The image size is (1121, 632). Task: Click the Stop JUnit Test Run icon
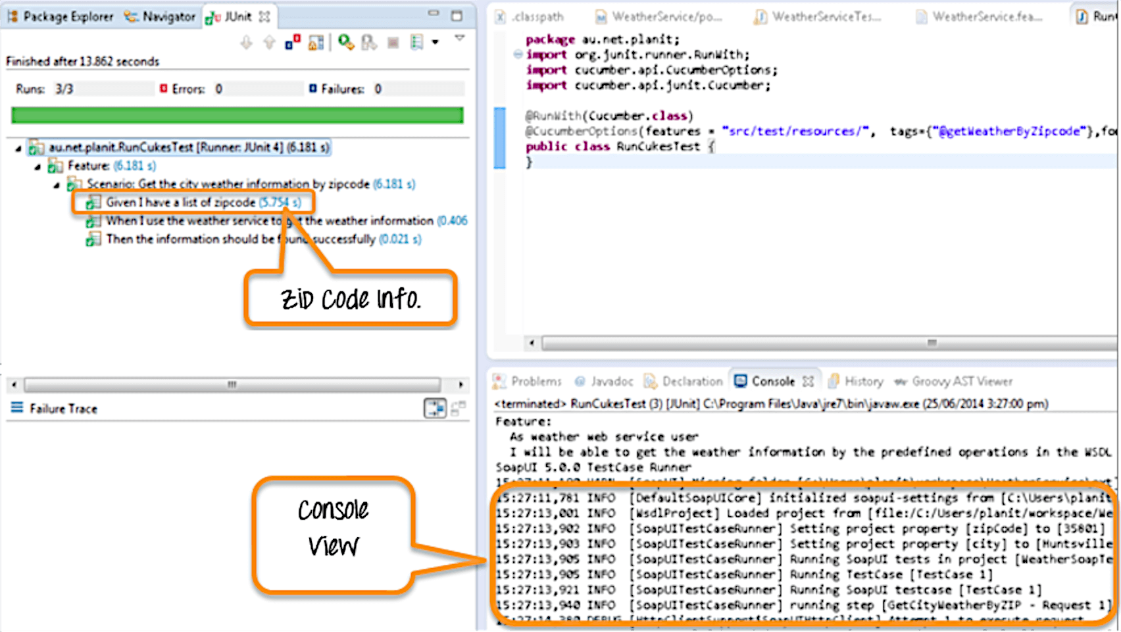point(393,43)
